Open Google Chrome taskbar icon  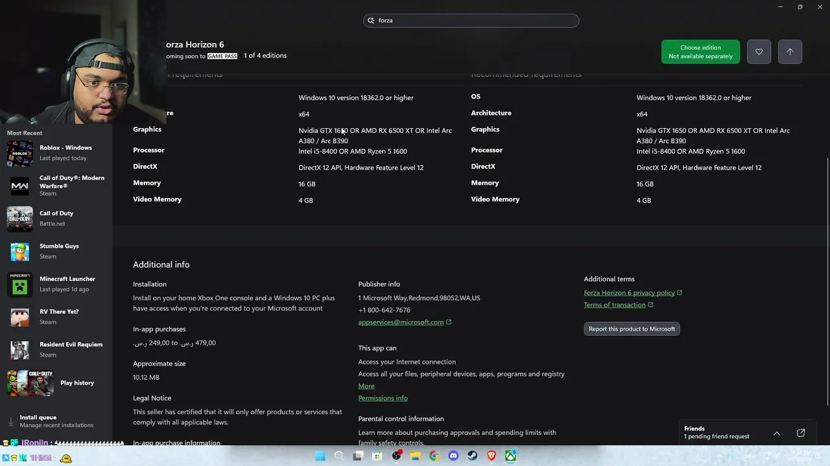click(434, 456)
